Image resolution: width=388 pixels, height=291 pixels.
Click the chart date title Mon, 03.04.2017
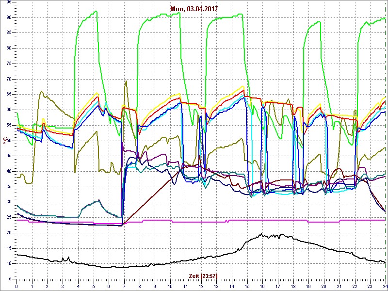coord(194,9)
